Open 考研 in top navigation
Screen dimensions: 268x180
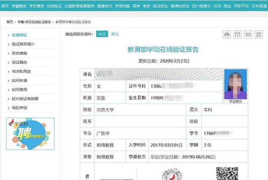coord(146,6)
